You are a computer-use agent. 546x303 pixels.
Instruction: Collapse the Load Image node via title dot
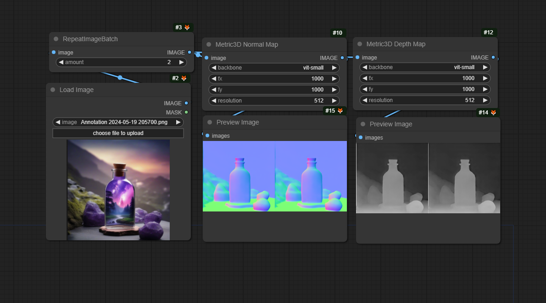pos(53,90)
